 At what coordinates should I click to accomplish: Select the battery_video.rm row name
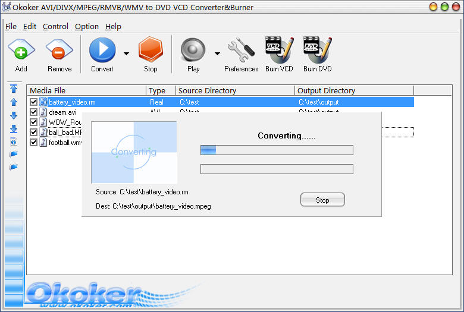pyautogui.click(x=72, y=102)
